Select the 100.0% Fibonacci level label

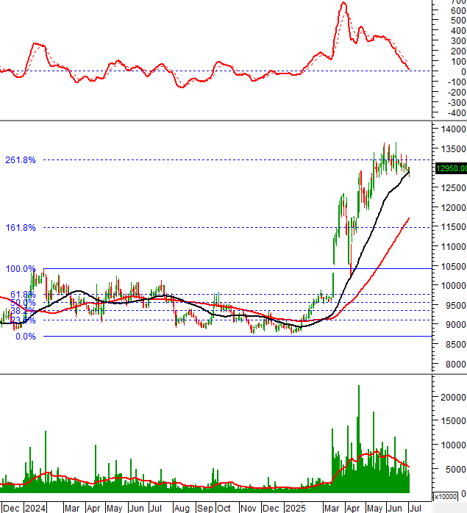(x=21, y=268)
